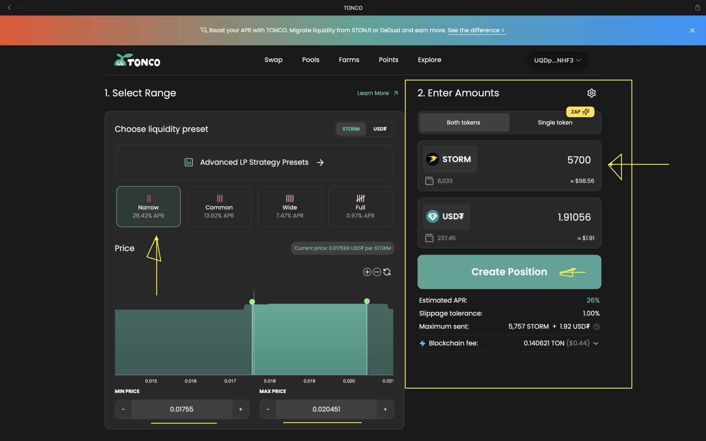Click the ≈ $1.91 USD₮ value estimate
Screen dimensions: 706x441
click(x=586, y=238)
